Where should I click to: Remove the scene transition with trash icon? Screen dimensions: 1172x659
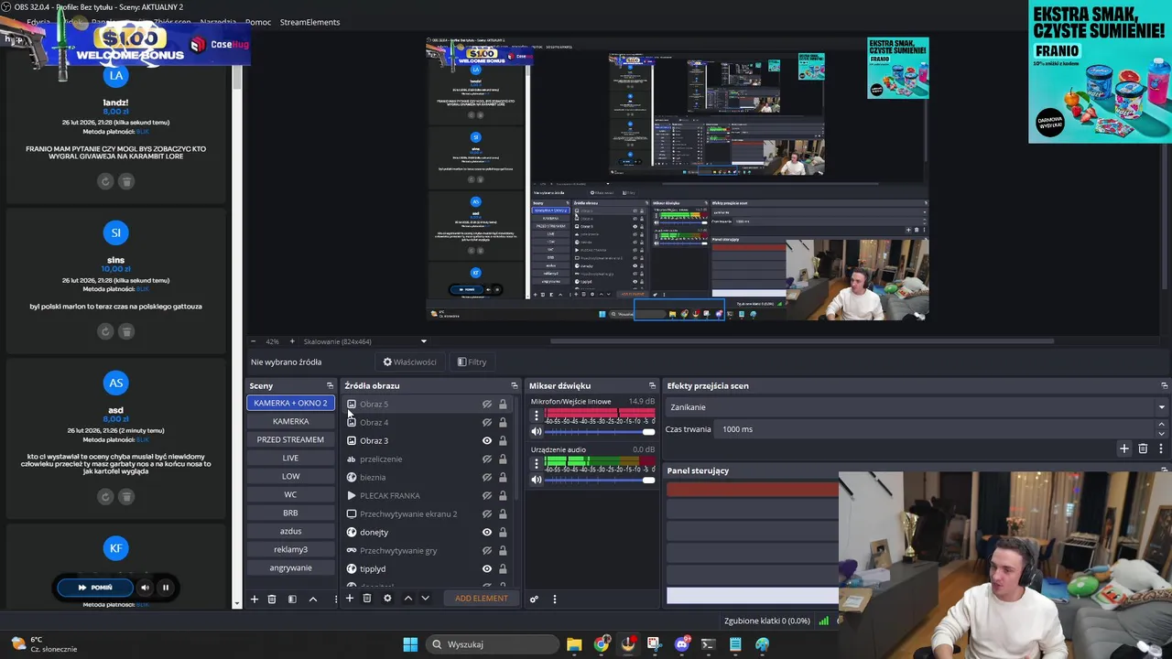tap(1143, 448)
